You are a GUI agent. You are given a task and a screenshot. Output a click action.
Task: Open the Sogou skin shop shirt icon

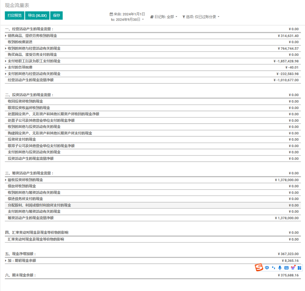click(293, 268)
